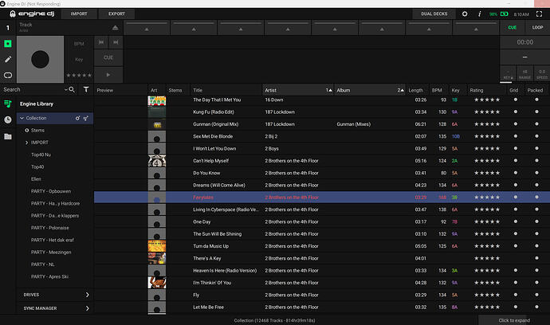
Task: Skip to next track button
Action: click(116, 42)
